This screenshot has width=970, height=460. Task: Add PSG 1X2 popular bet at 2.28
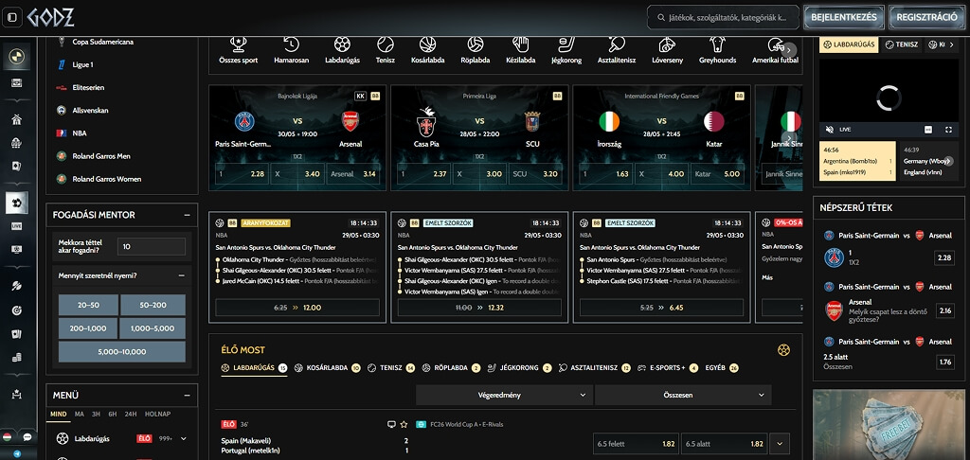(944, 257)
